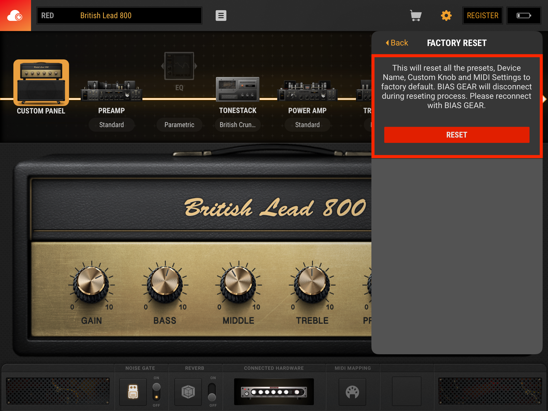
Task: Click the MIDI MAPPING header label
Action: click(x=353, y=368)
